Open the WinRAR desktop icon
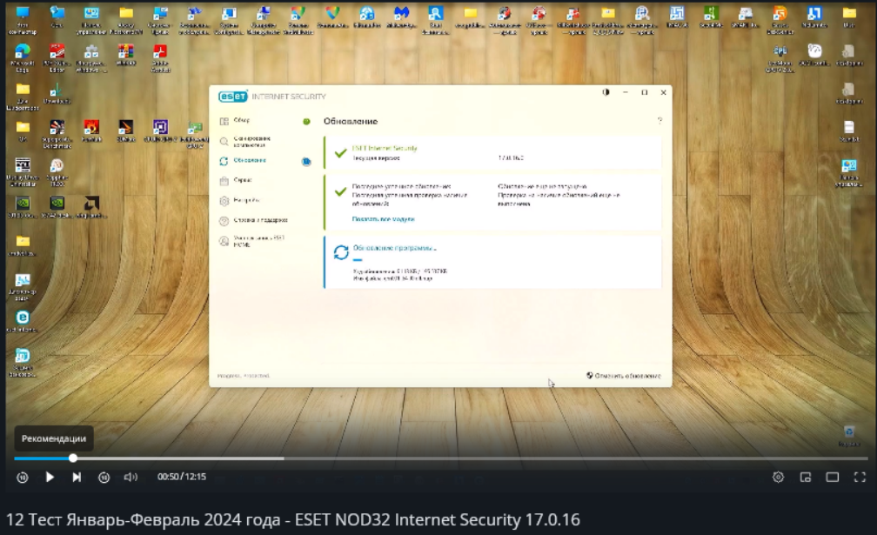The image size is (877, 535). tap(126, 56)
